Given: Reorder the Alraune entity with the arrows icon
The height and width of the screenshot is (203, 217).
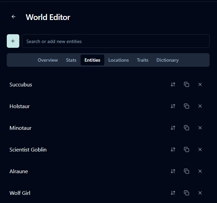Looking at the screenshot, I should click(173, 171).
